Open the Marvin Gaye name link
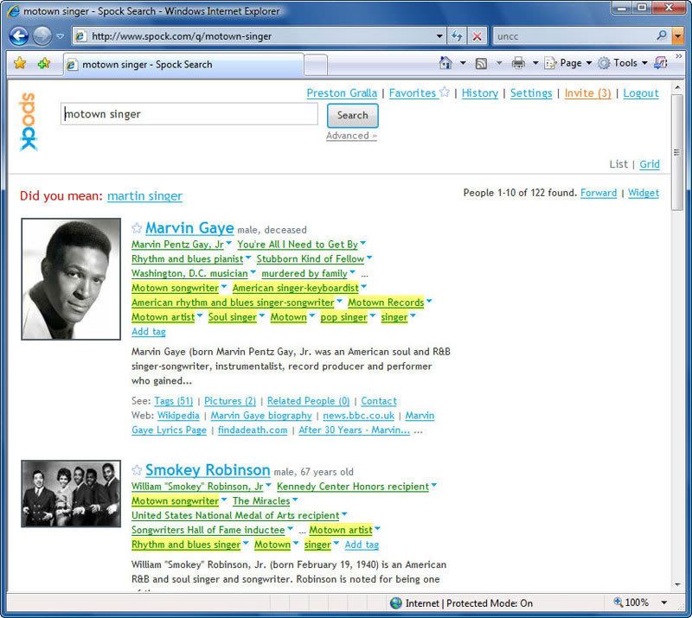Image resolution: width=692 pixels, height=618 pixels. (189, 228)
